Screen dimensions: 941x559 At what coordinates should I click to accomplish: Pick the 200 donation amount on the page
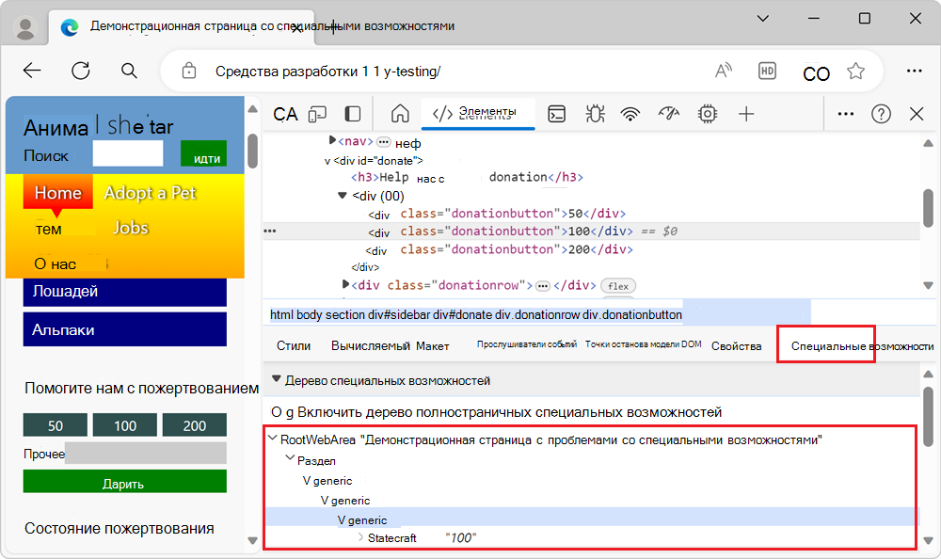click(195, 425)
